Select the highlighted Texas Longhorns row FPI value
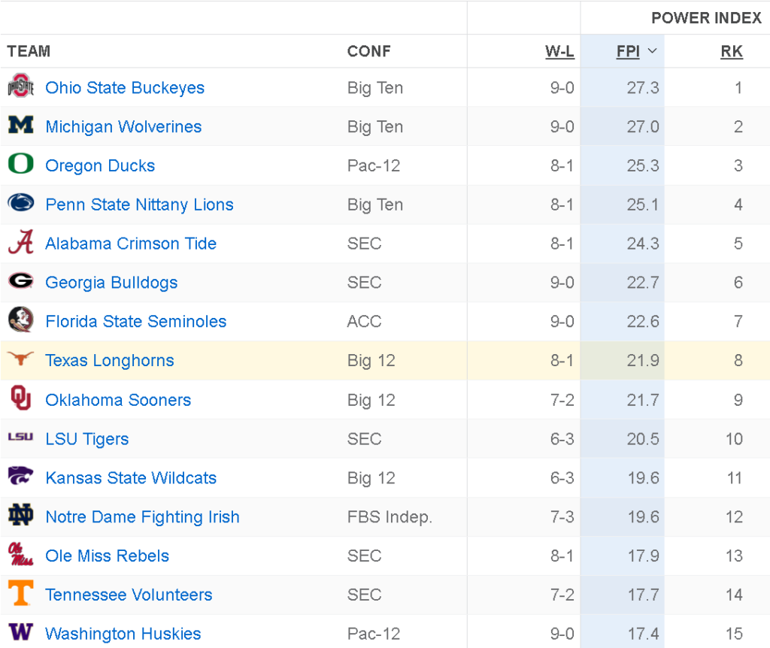Viewport: 770px width, 648px height. [x=642, y=360]
